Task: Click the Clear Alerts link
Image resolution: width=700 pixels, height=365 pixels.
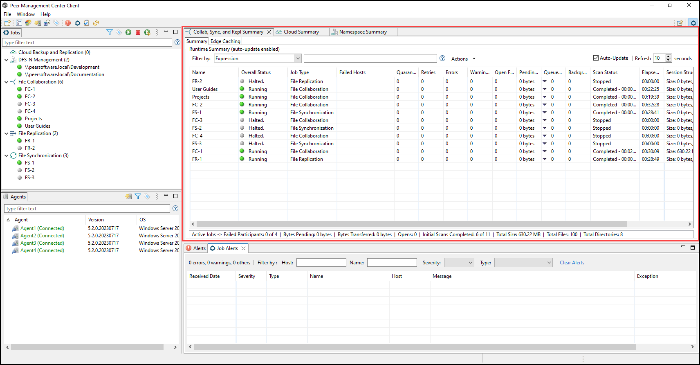Action: tap(572, 263)
